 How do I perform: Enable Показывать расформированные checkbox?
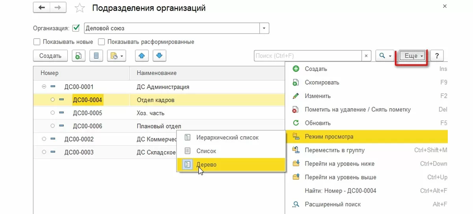coord(101,42)
